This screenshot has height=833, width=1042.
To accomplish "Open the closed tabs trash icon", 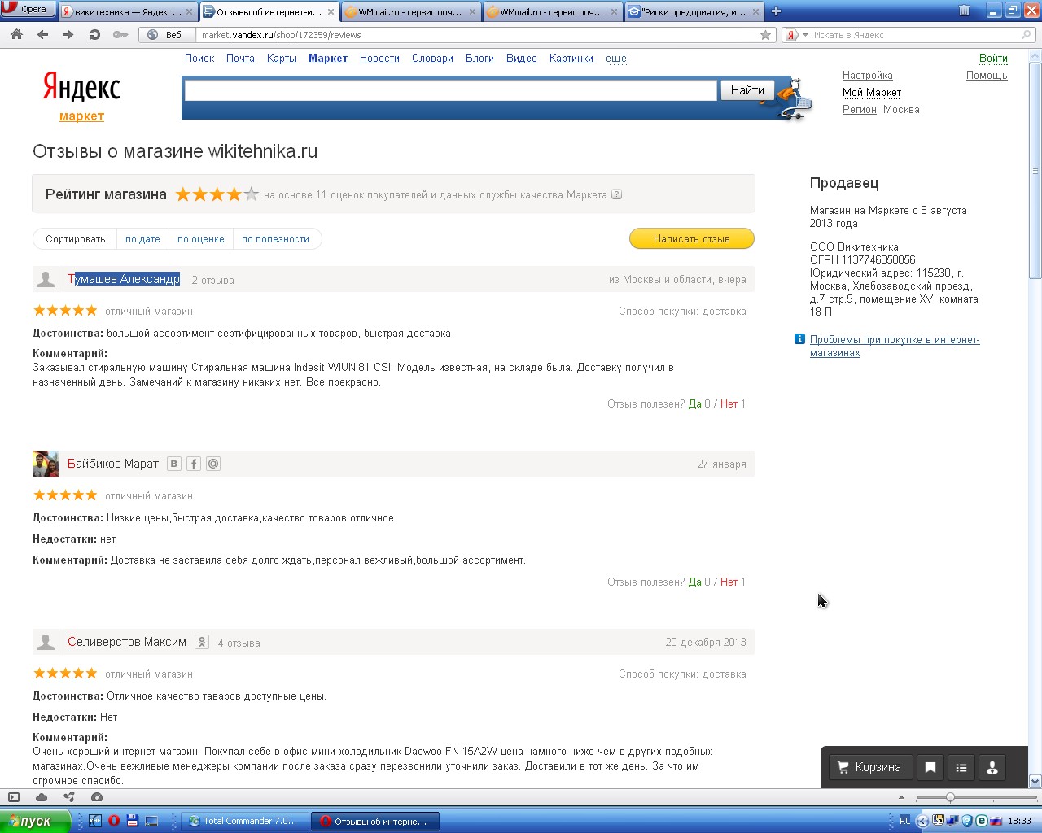I will pos(964,11).
